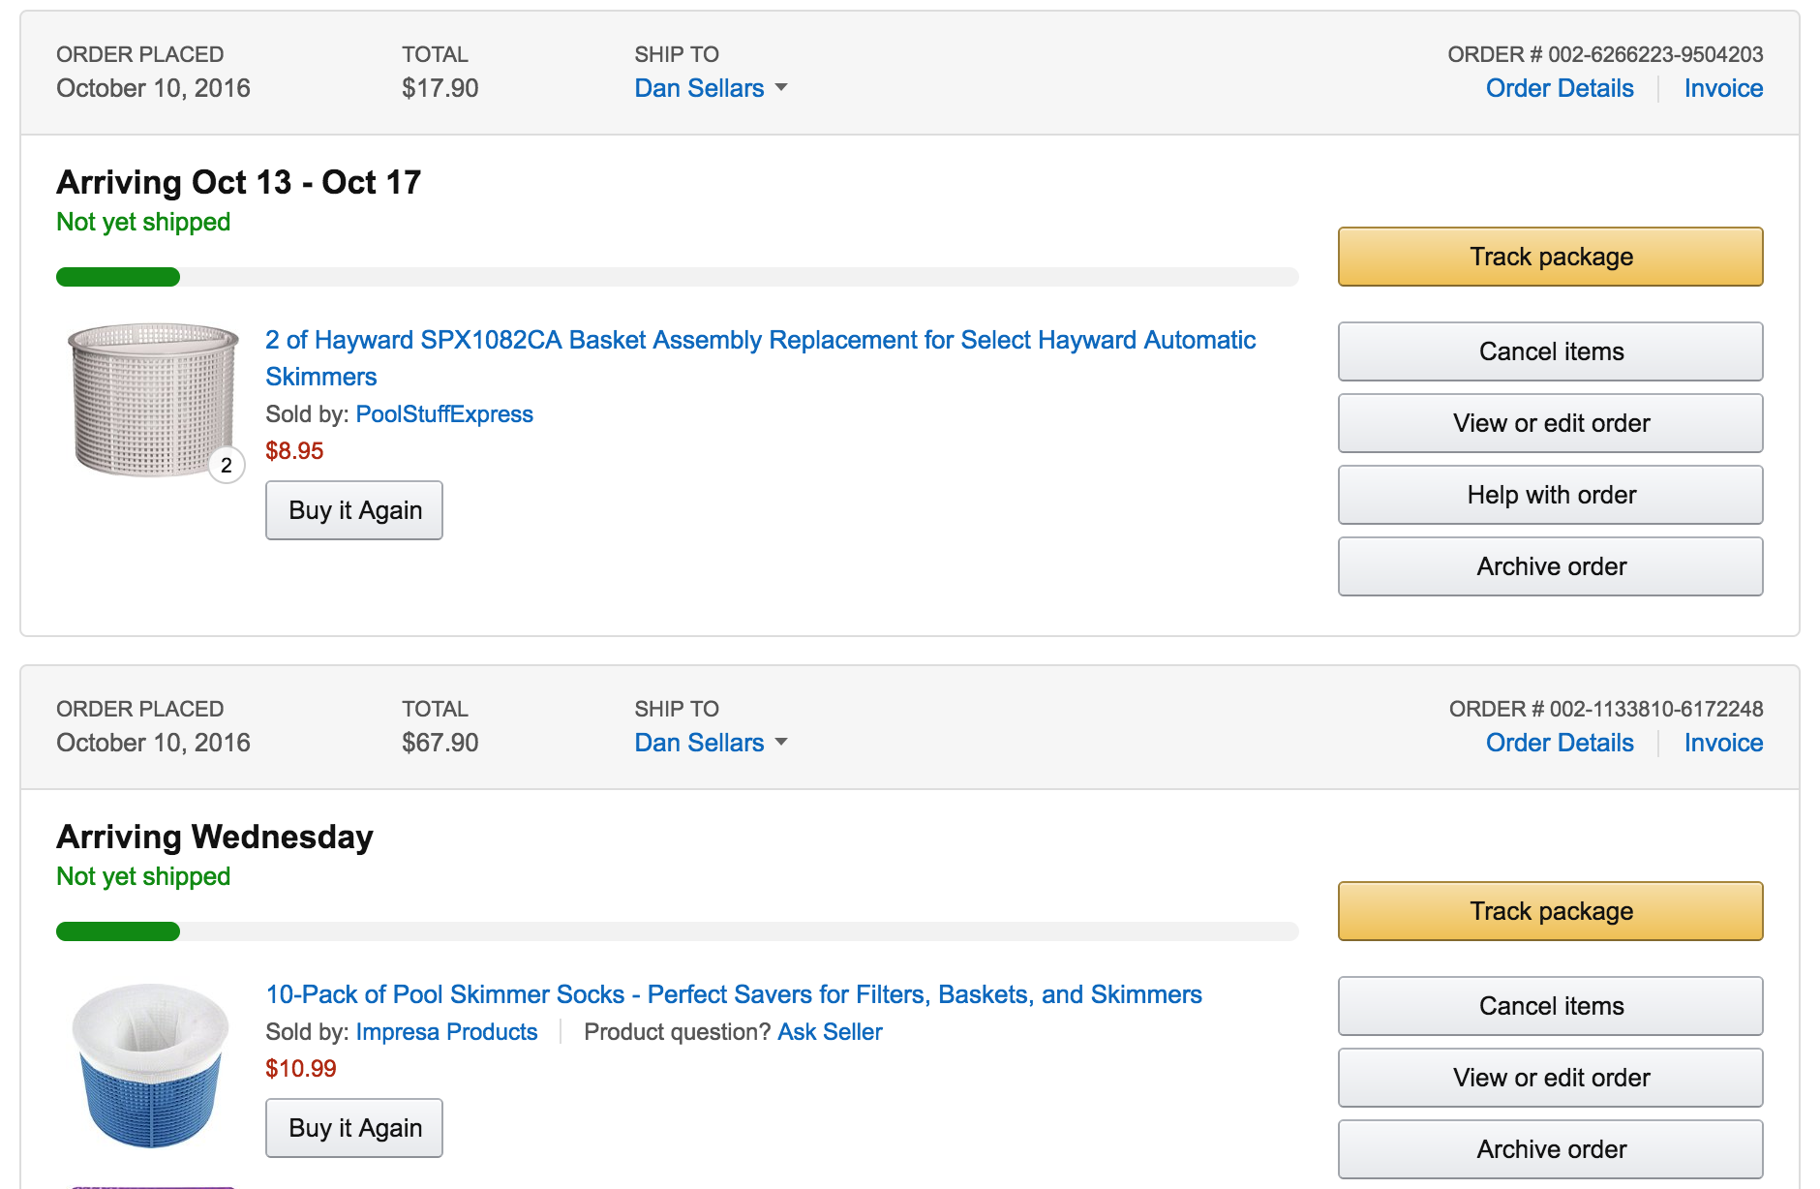Image resolution: width=1820 pixels, height=1189 pixels.
Task: Click quantity badge on basket image
Action: click(227, 466)
